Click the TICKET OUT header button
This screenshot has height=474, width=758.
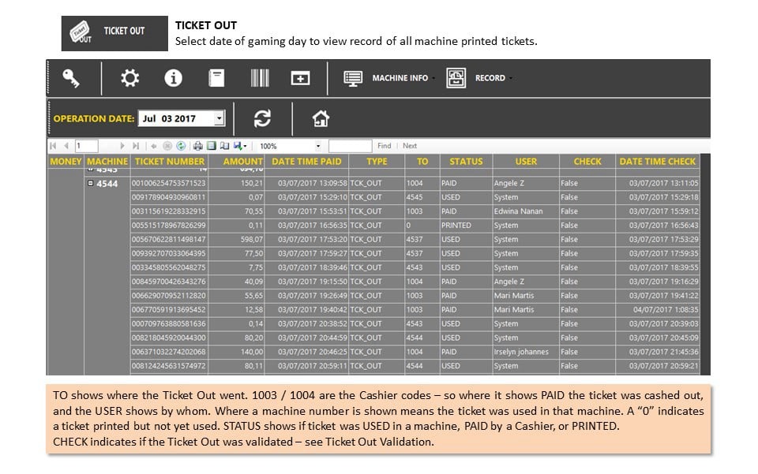114,33
